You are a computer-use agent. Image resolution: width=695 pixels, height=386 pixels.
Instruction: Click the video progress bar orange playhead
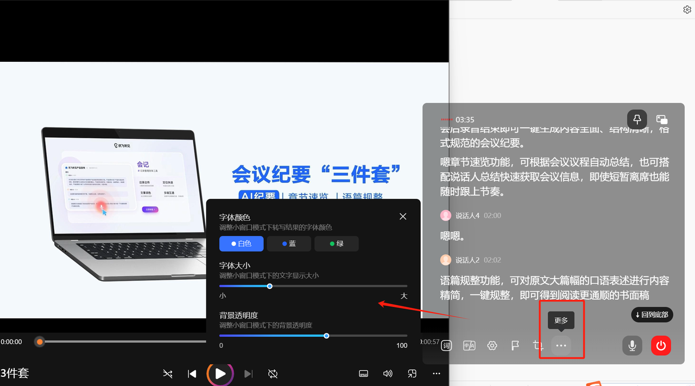[40, 342]
